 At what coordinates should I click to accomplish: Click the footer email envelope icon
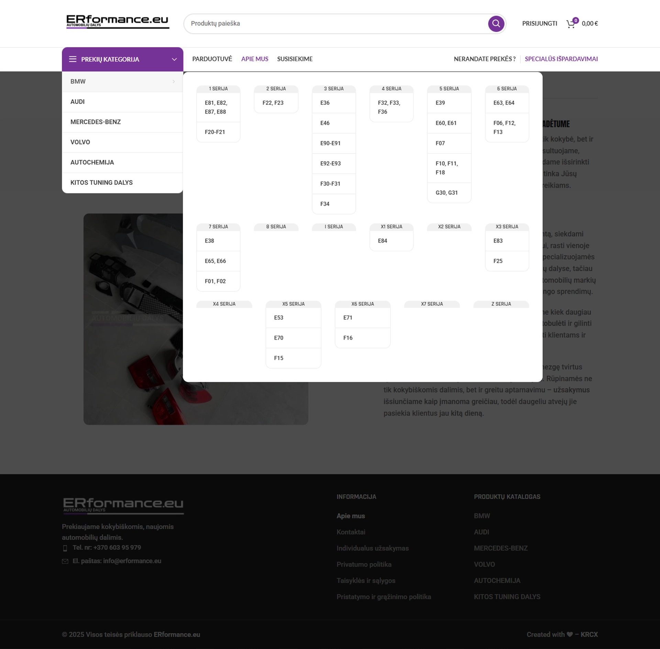(x=65, y=561)
